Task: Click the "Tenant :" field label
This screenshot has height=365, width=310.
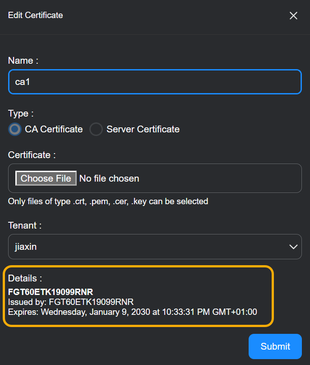Action: 25,225
